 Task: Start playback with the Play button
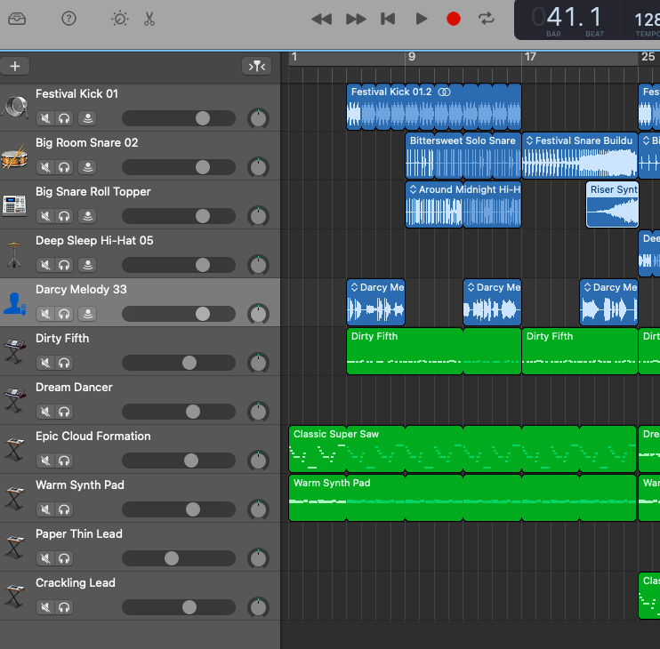[x=422, y=19]
